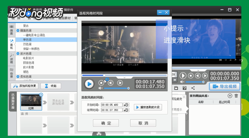
Task: Click the 导出视频 export button
Action: coord(225,87)
